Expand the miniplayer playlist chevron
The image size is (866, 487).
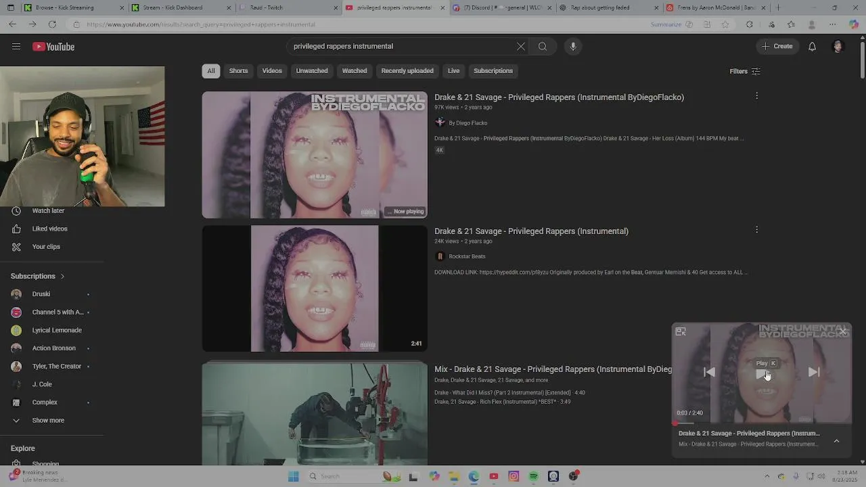point(836,441)
